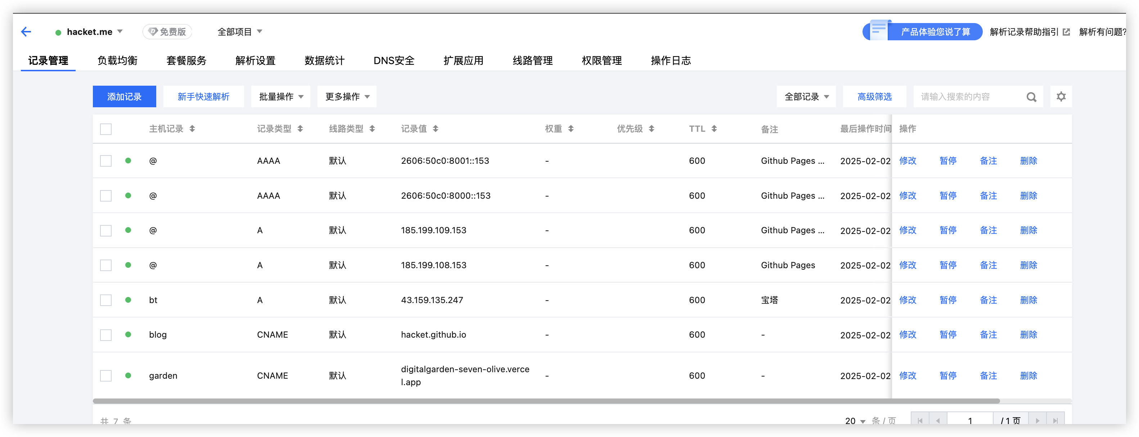
Task: Open the 全部记录 filter dropdown
Action: (x=806, y=97)
